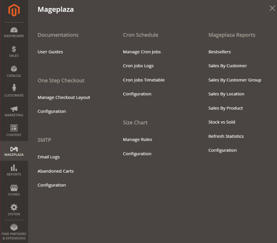
Task: Open Bestsellers report
Action: tap(219, 52)
